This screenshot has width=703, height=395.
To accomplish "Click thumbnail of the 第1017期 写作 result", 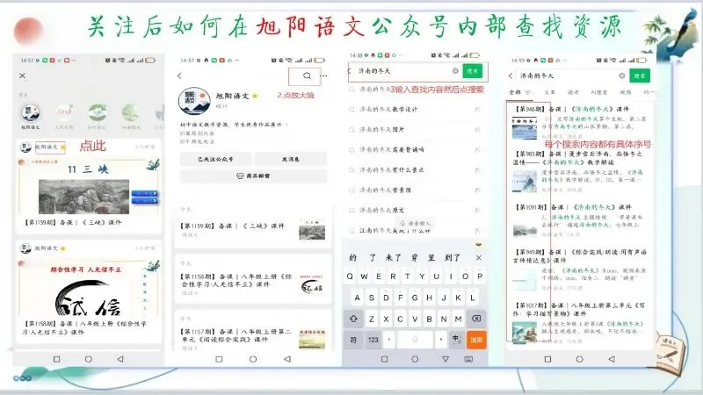I will (525, 333).
